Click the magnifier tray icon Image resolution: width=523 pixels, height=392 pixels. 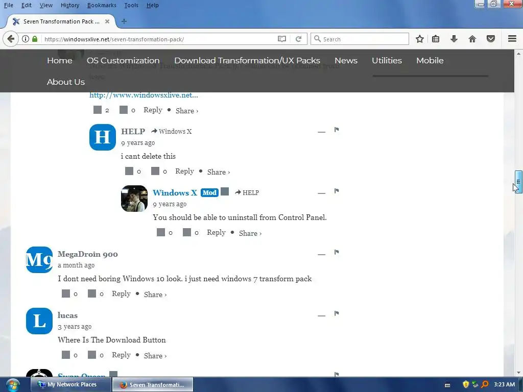pyautogui.click(x=485, y=384)
